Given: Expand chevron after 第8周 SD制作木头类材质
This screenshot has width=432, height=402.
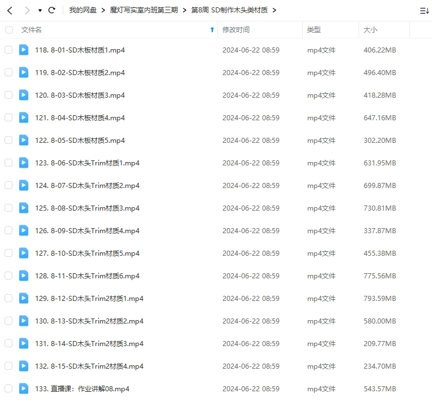Looking at the screenshot, I should coord(274,10).
